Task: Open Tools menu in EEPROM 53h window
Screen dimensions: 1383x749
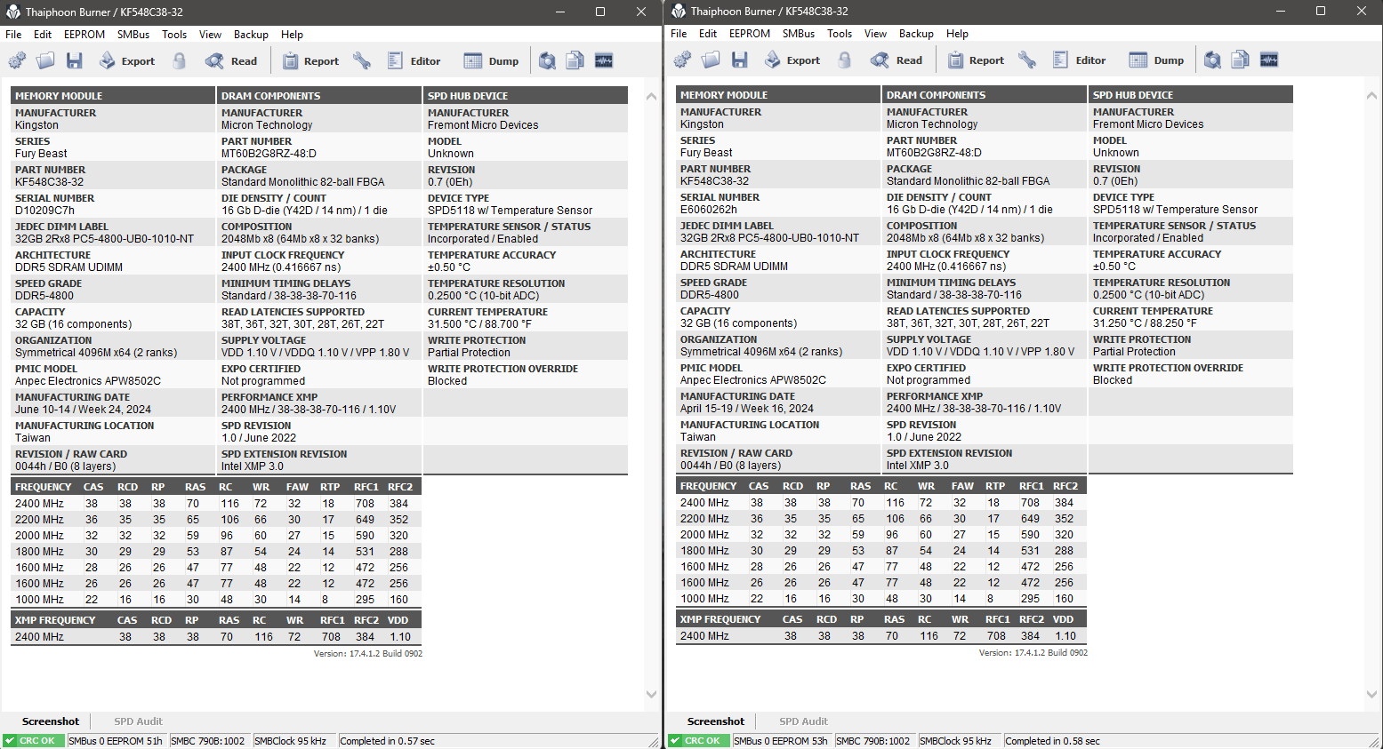Action: [x=840, y=34]
